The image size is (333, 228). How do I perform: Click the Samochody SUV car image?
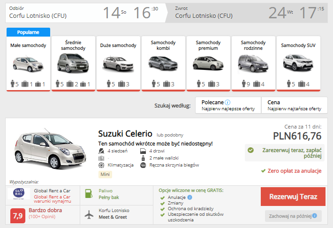coord(298,63)
